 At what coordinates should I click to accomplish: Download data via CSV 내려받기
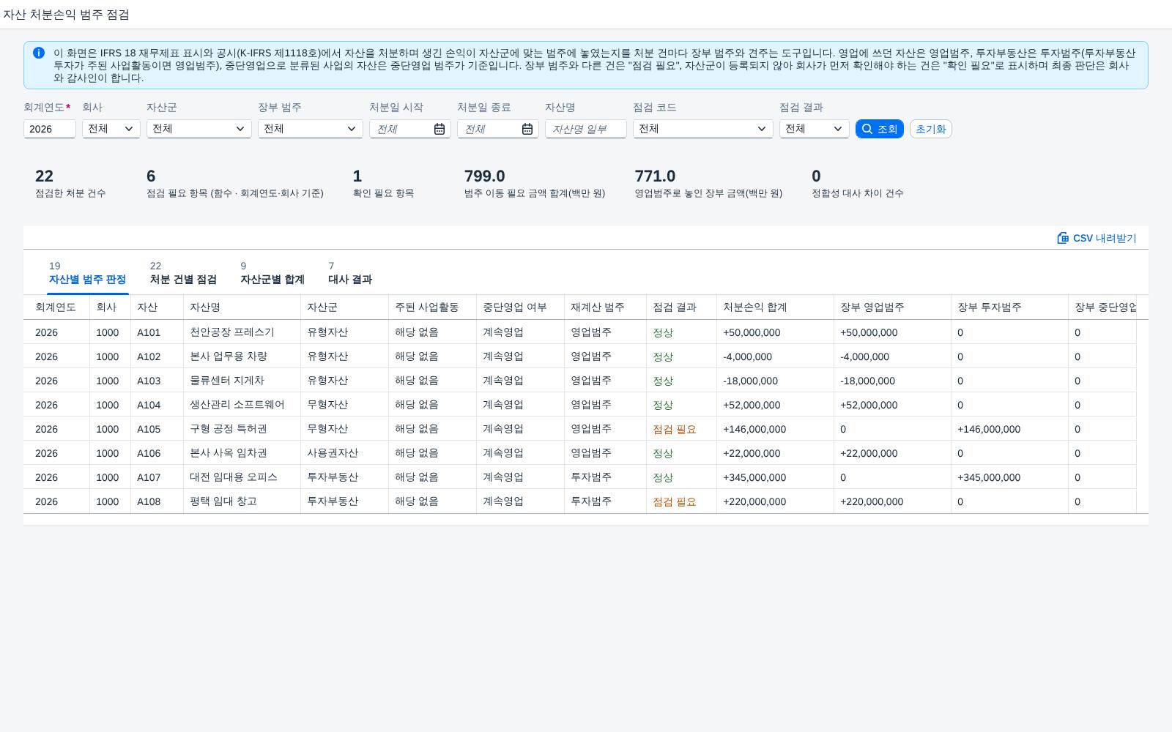point(1097,238)
